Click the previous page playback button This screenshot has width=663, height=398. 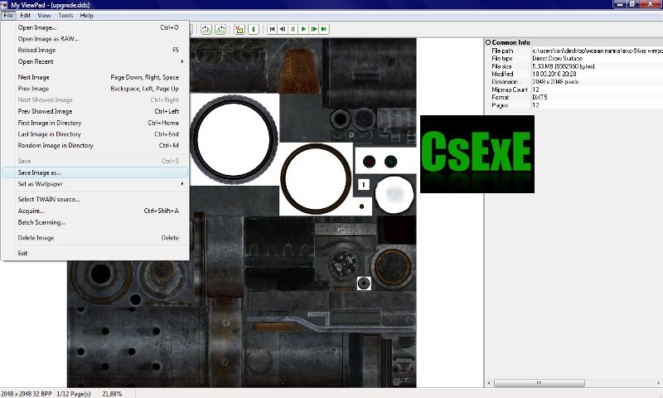click(x=283, y=29)
